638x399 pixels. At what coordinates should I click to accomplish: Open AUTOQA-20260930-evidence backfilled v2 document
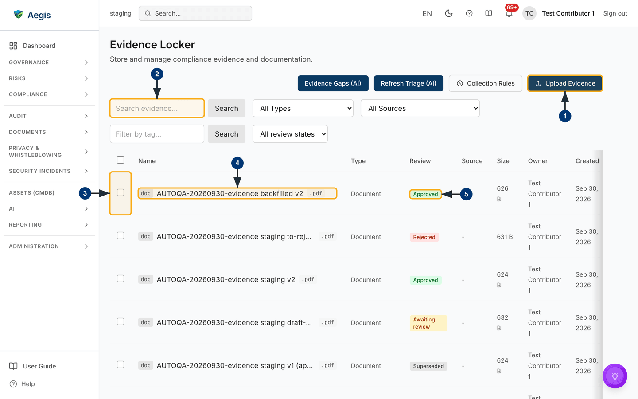click(x=230, y=193)
